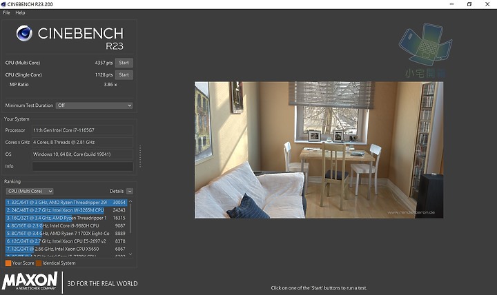Expand the ranking Details dropdown arrow
The height and width of the screenshot is (295, 497).
[x=130, y=191]
